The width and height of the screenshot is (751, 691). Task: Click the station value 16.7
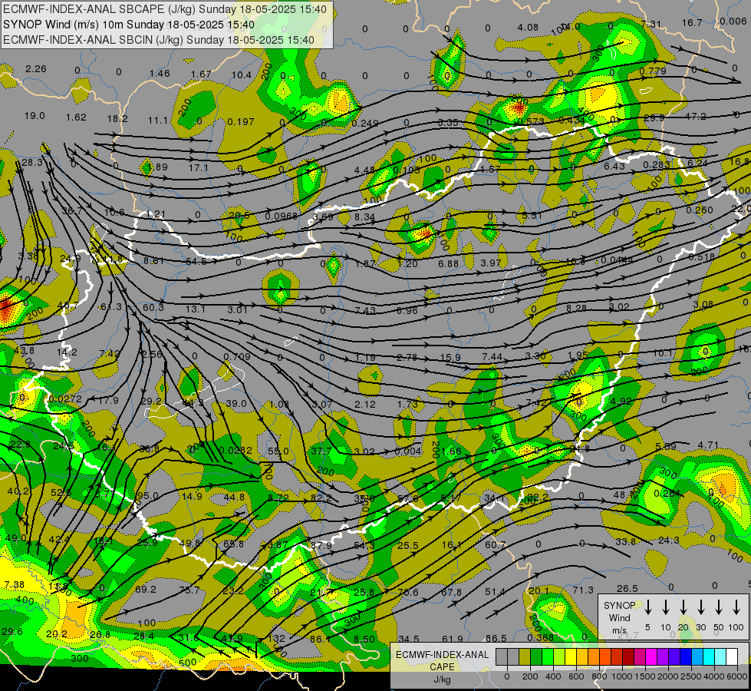coord(692,23)
